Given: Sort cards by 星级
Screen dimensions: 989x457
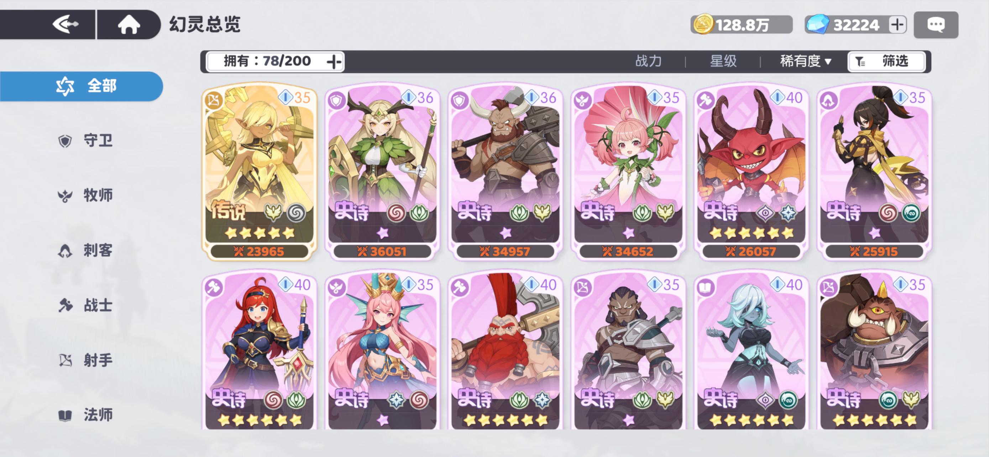Looking at the screenshot, I should coord(723,61).
